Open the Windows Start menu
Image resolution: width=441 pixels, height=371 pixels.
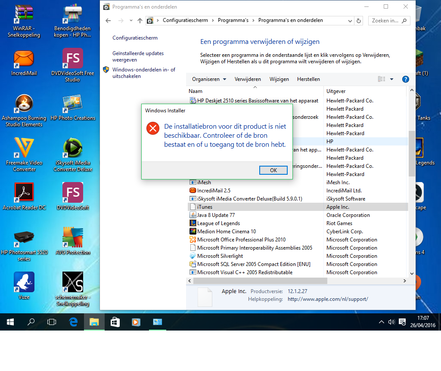click(10, 322)
